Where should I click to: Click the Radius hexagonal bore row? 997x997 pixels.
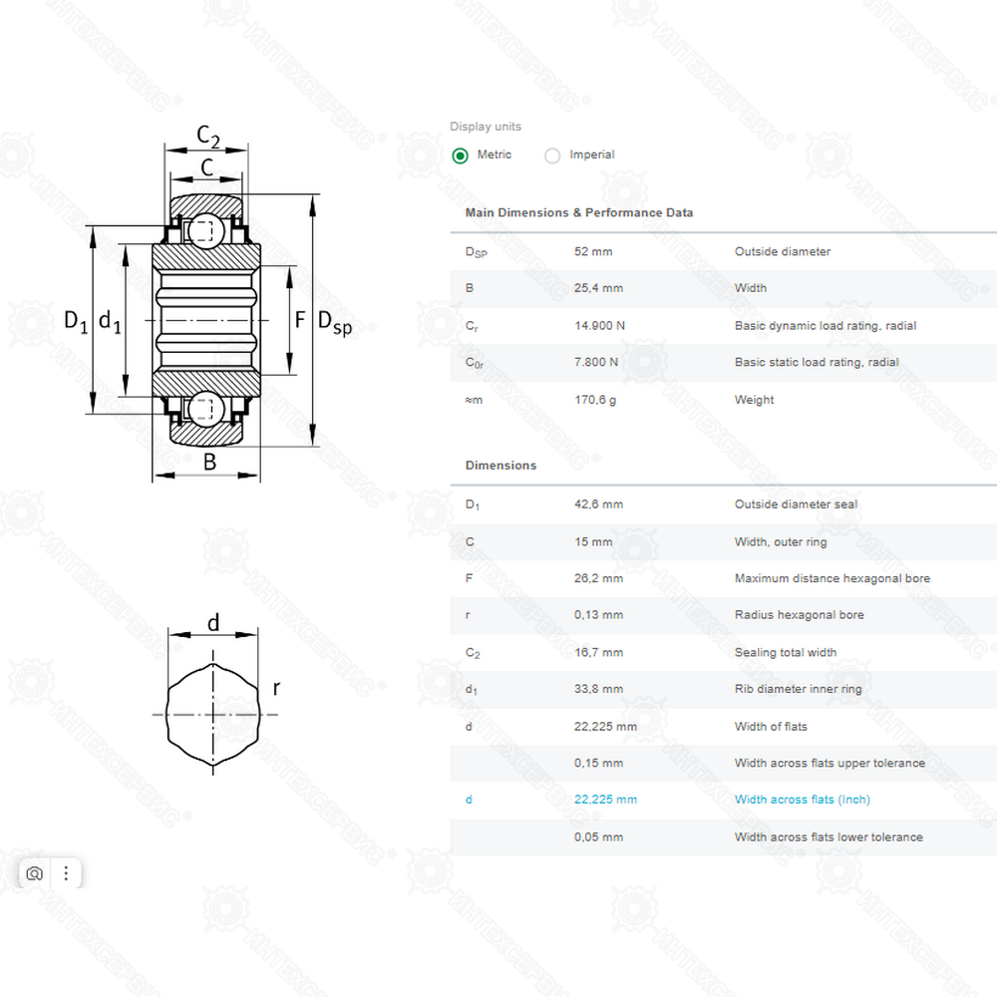pos(723,615)
